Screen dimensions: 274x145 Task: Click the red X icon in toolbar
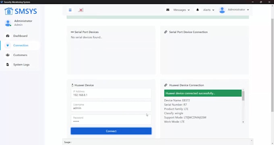[81, 10]
